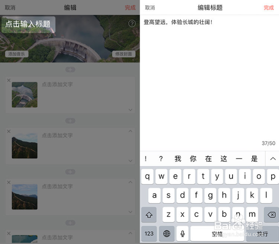Tap the g key
The image size is (279, 244).
[210, 196]
